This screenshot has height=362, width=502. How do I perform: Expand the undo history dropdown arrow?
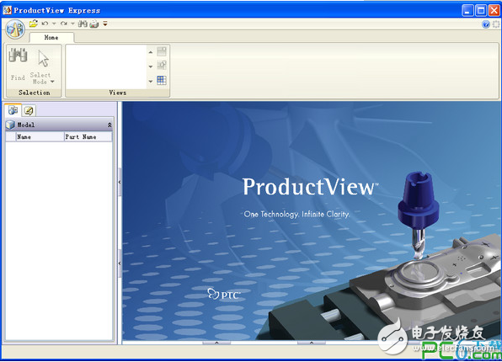54,24
